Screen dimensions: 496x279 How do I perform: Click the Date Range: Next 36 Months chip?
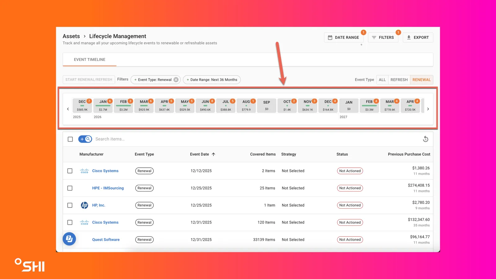pos(212,80)
